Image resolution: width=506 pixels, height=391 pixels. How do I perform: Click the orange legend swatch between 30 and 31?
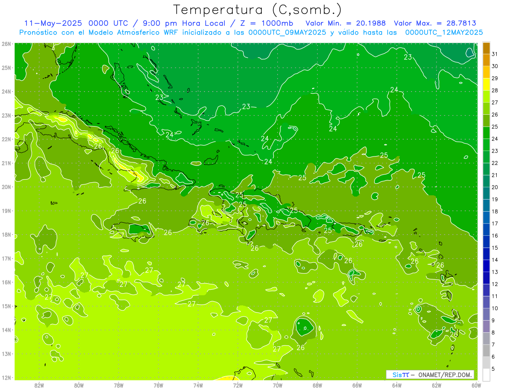(x=486, y=60)
